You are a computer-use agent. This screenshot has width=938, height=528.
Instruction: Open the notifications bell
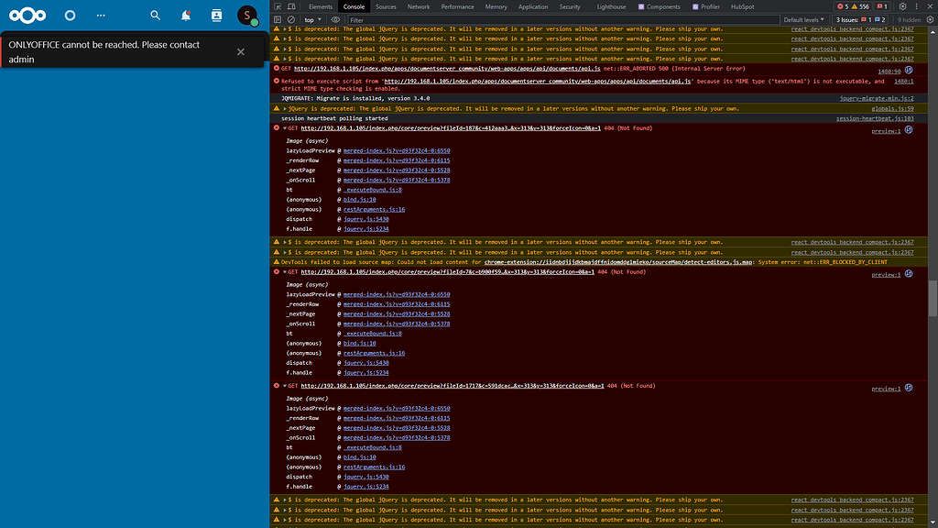(x=186, y=16)
